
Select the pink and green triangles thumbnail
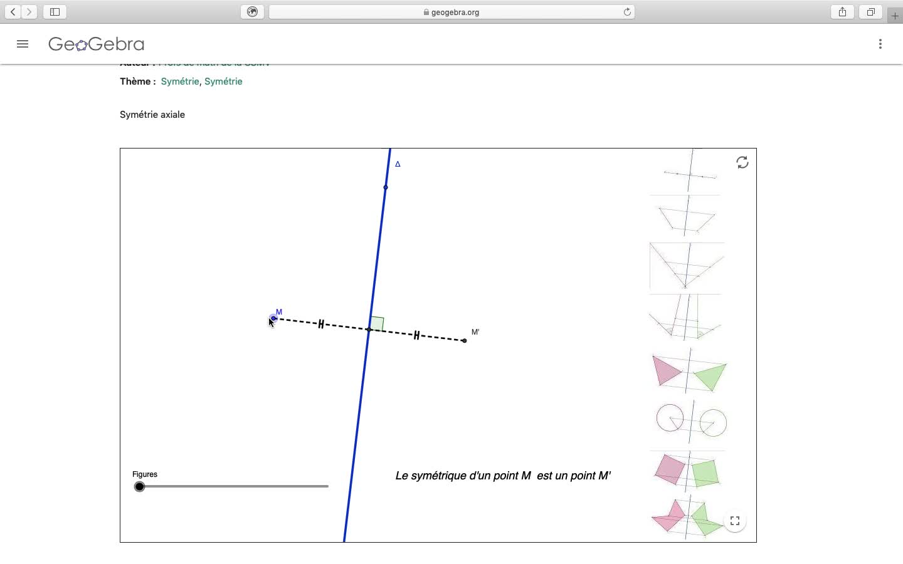coord(689,372)
